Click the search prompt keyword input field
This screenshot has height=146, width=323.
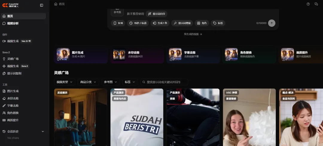166,82
